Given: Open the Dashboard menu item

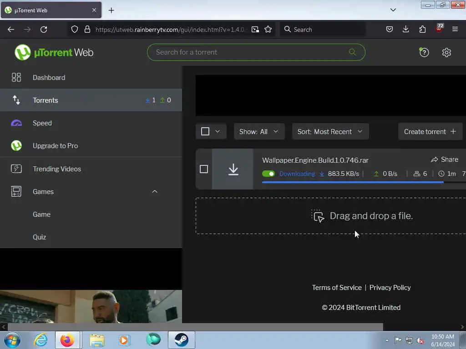Looking at the screenshot, I should point(91,77).
